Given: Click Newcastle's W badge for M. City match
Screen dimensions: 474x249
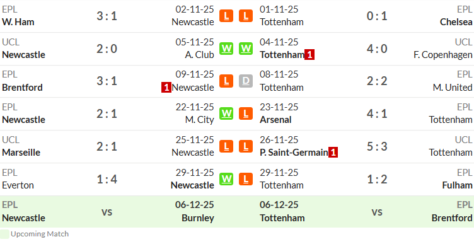Looking at the screenshot, I should [226, 113].
